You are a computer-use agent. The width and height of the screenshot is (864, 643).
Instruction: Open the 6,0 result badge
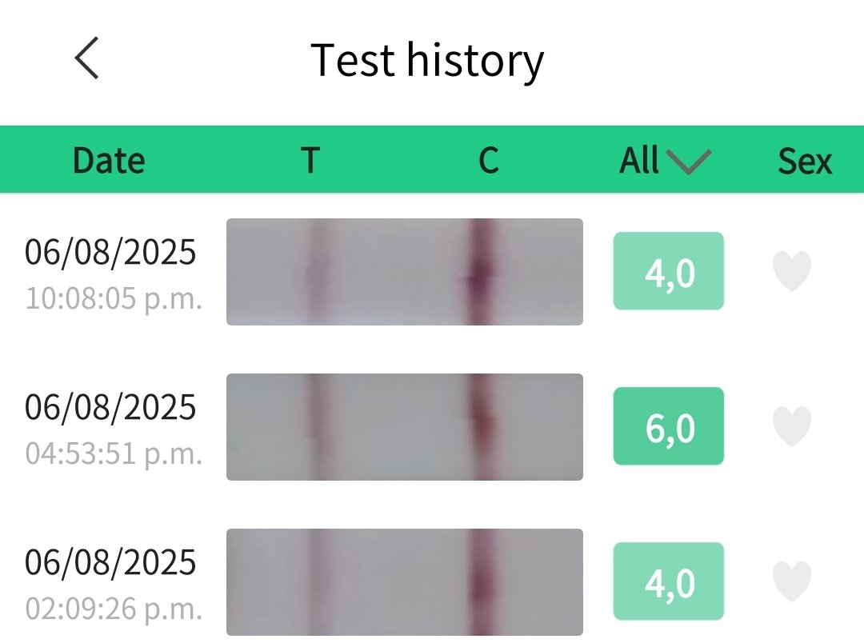point(669,426)
